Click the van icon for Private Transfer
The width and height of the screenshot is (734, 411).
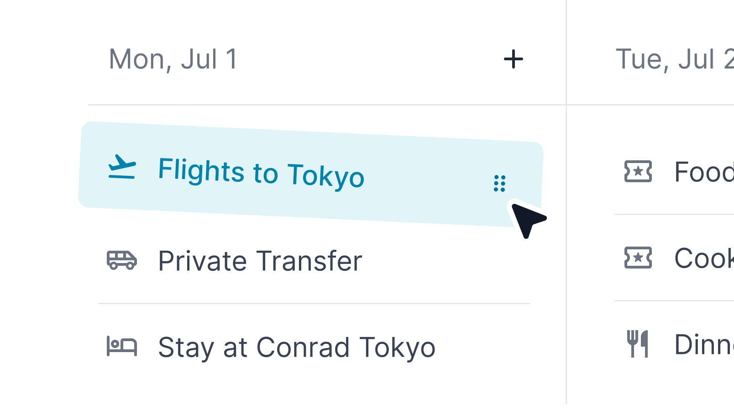pyautogui.click(x=122, y=260)
